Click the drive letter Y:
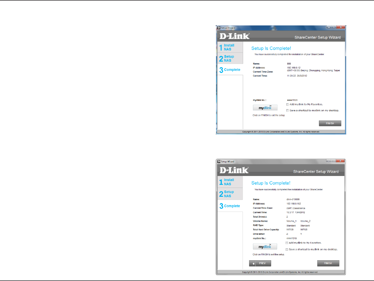Screen dimensions: 374x281 pos(301,234)
